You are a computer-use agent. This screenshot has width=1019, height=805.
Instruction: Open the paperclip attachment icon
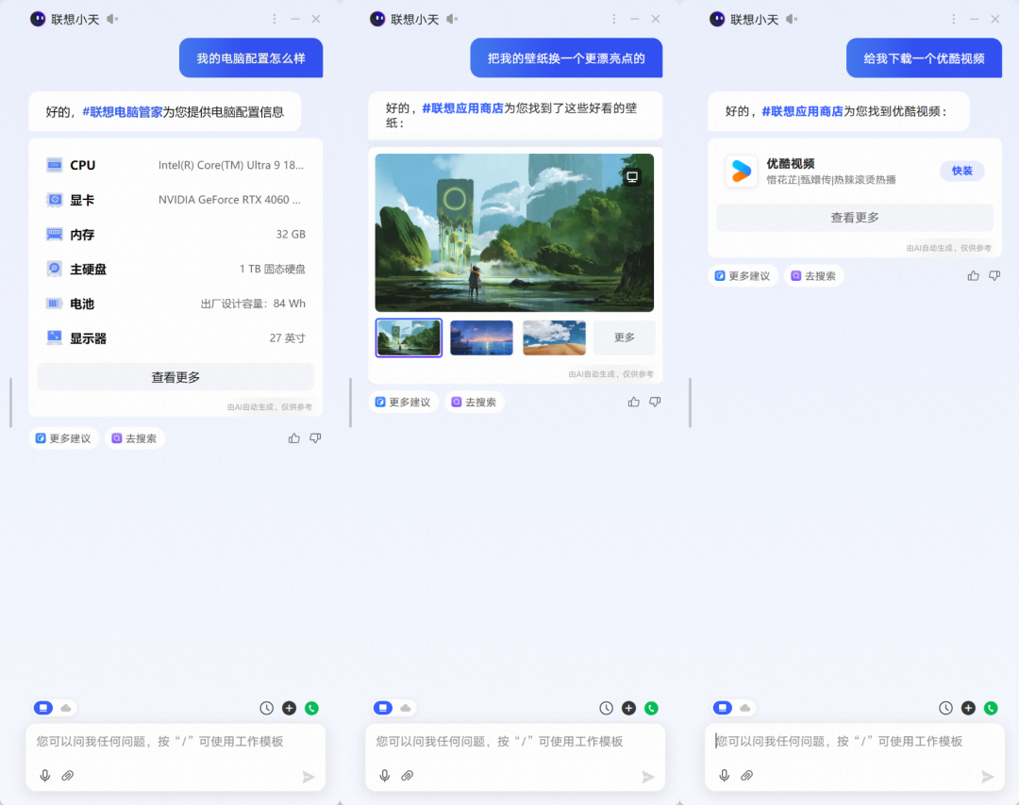coord(67,775)
